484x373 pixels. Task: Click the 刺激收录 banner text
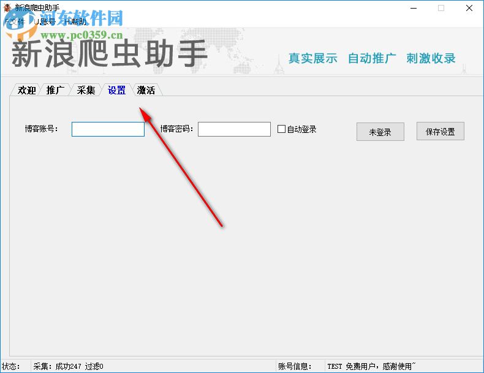(431, 58)
